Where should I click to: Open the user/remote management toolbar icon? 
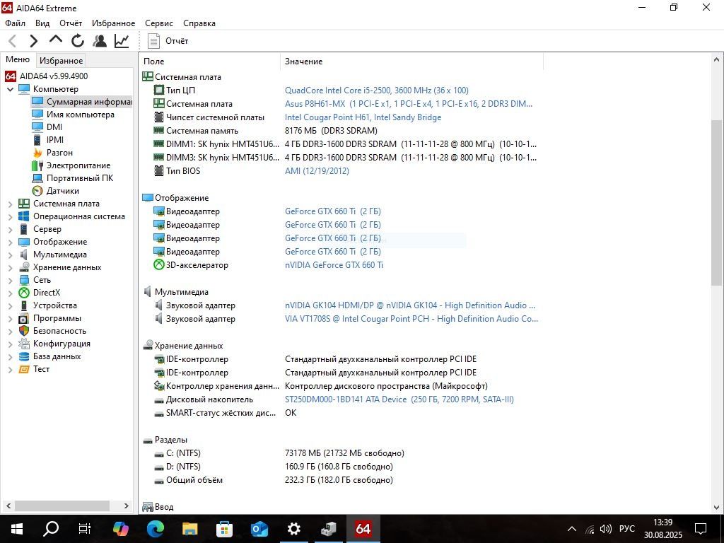coord(99,41)
